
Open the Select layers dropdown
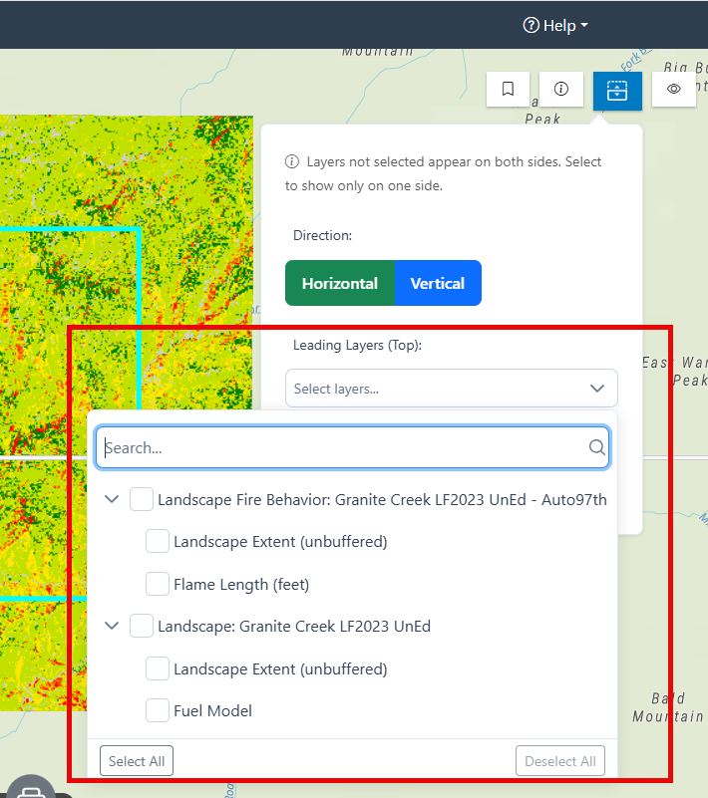pos(452,389)
